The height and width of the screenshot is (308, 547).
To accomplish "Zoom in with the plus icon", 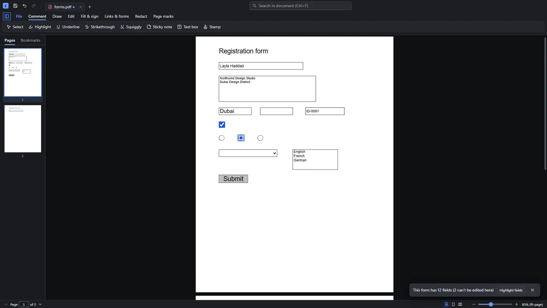I will click(516, 305).
